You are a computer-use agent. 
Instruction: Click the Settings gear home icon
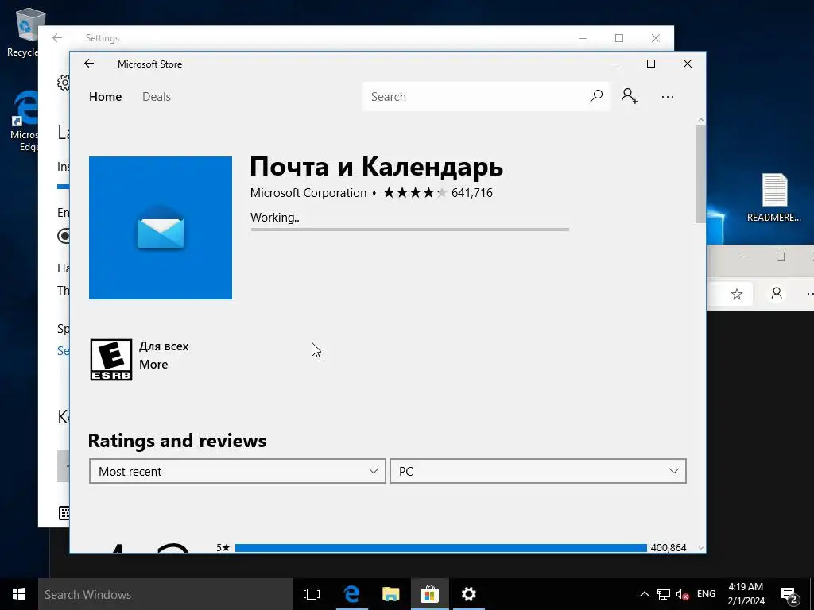[x=64, y=83]
